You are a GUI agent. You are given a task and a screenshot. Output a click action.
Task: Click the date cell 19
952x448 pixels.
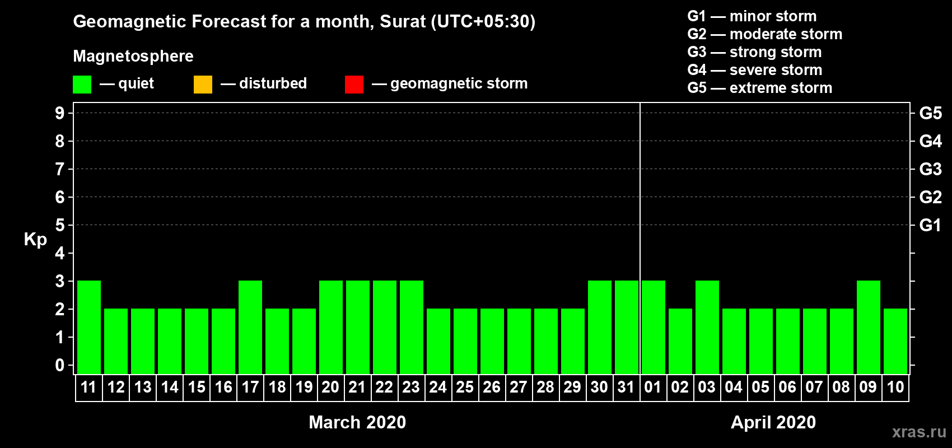[304, 388]
